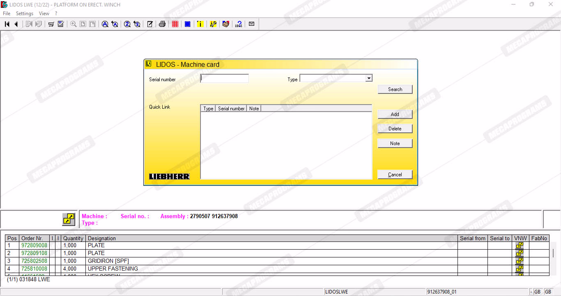Click the Designation column header
The width and height of the screenshot is (561, 296).
pos(272,238)
